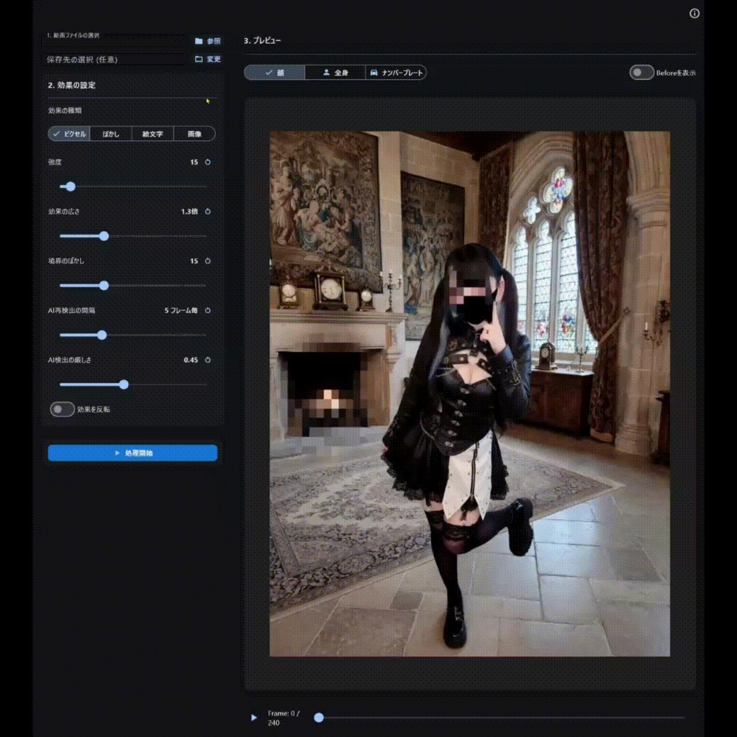737x737 pixels.
Task: Select the 全身 detection target
Action: coord(335,73)
